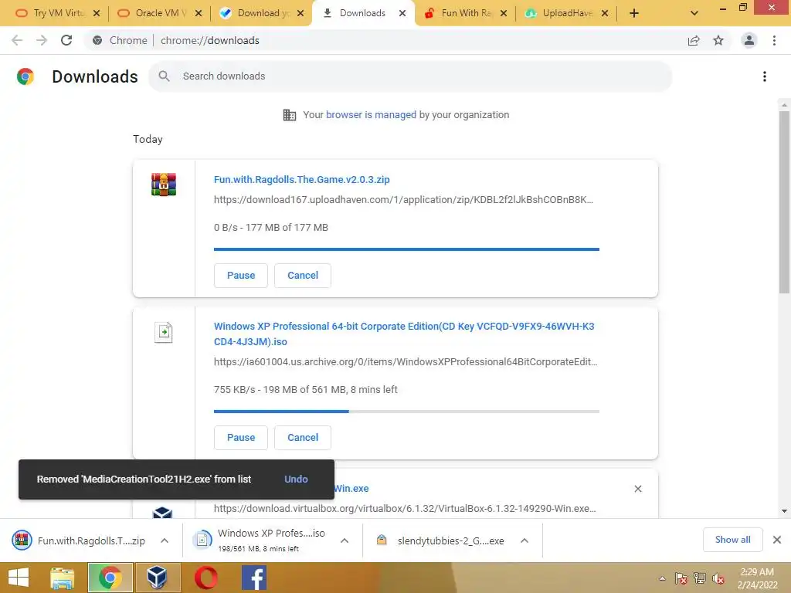
Task: Remove VirtualBox Win.exe entry with X
Action: coord(637,489)
